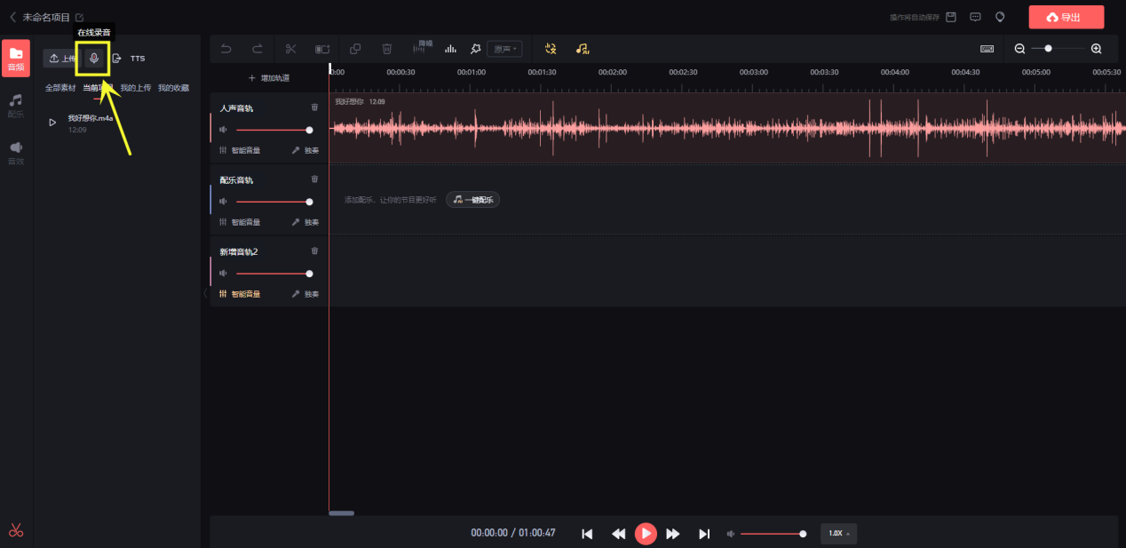1126x548 pixels.
Task: Collapse the left panel with the chevron handle
Action: [205, 293]
